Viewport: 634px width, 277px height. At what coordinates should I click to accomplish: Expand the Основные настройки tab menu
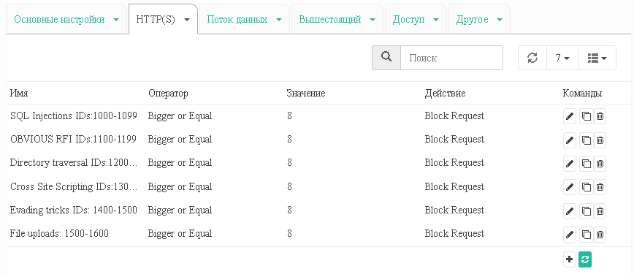(66, 20)
